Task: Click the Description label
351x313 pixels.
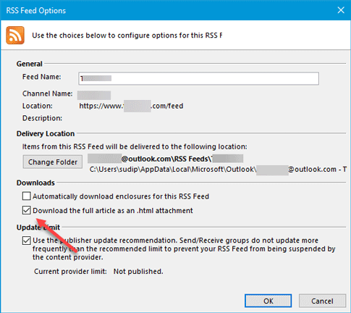Action: tap(42, 118)
